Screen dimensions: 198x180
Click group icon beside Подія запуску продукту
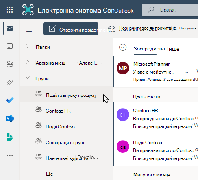39,94
